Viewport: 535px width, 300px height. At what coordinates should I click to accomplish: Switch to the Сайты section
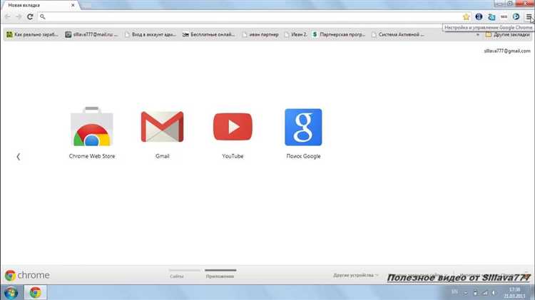click(x=177, y=276)
